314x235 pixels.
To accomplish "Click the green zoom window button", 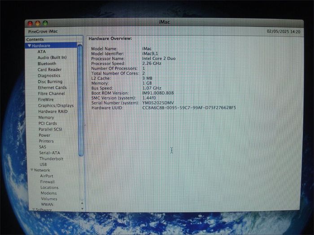I will point(45,23).
